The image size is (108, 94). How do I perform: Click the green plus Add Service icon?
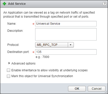pos(4,4)
